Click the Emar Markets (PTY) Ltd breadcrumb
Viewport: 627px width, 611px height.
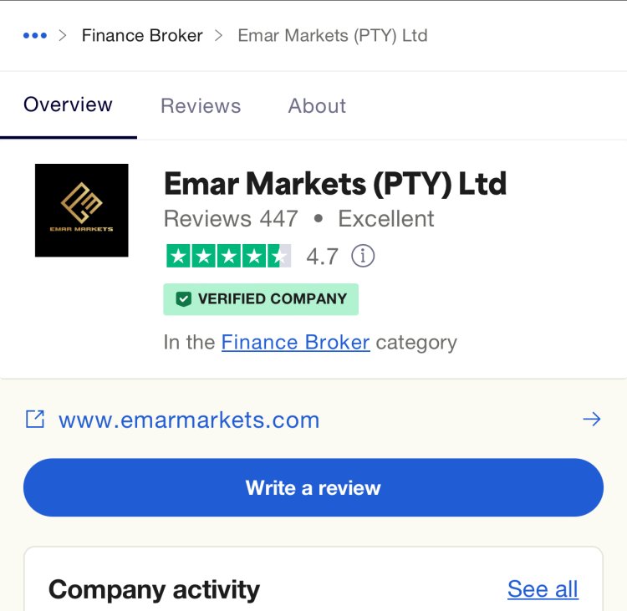pos(332,36)
